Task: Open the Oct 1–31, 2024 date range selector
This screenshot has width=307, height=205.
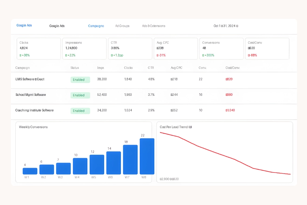Action: (x=225, y=26)
